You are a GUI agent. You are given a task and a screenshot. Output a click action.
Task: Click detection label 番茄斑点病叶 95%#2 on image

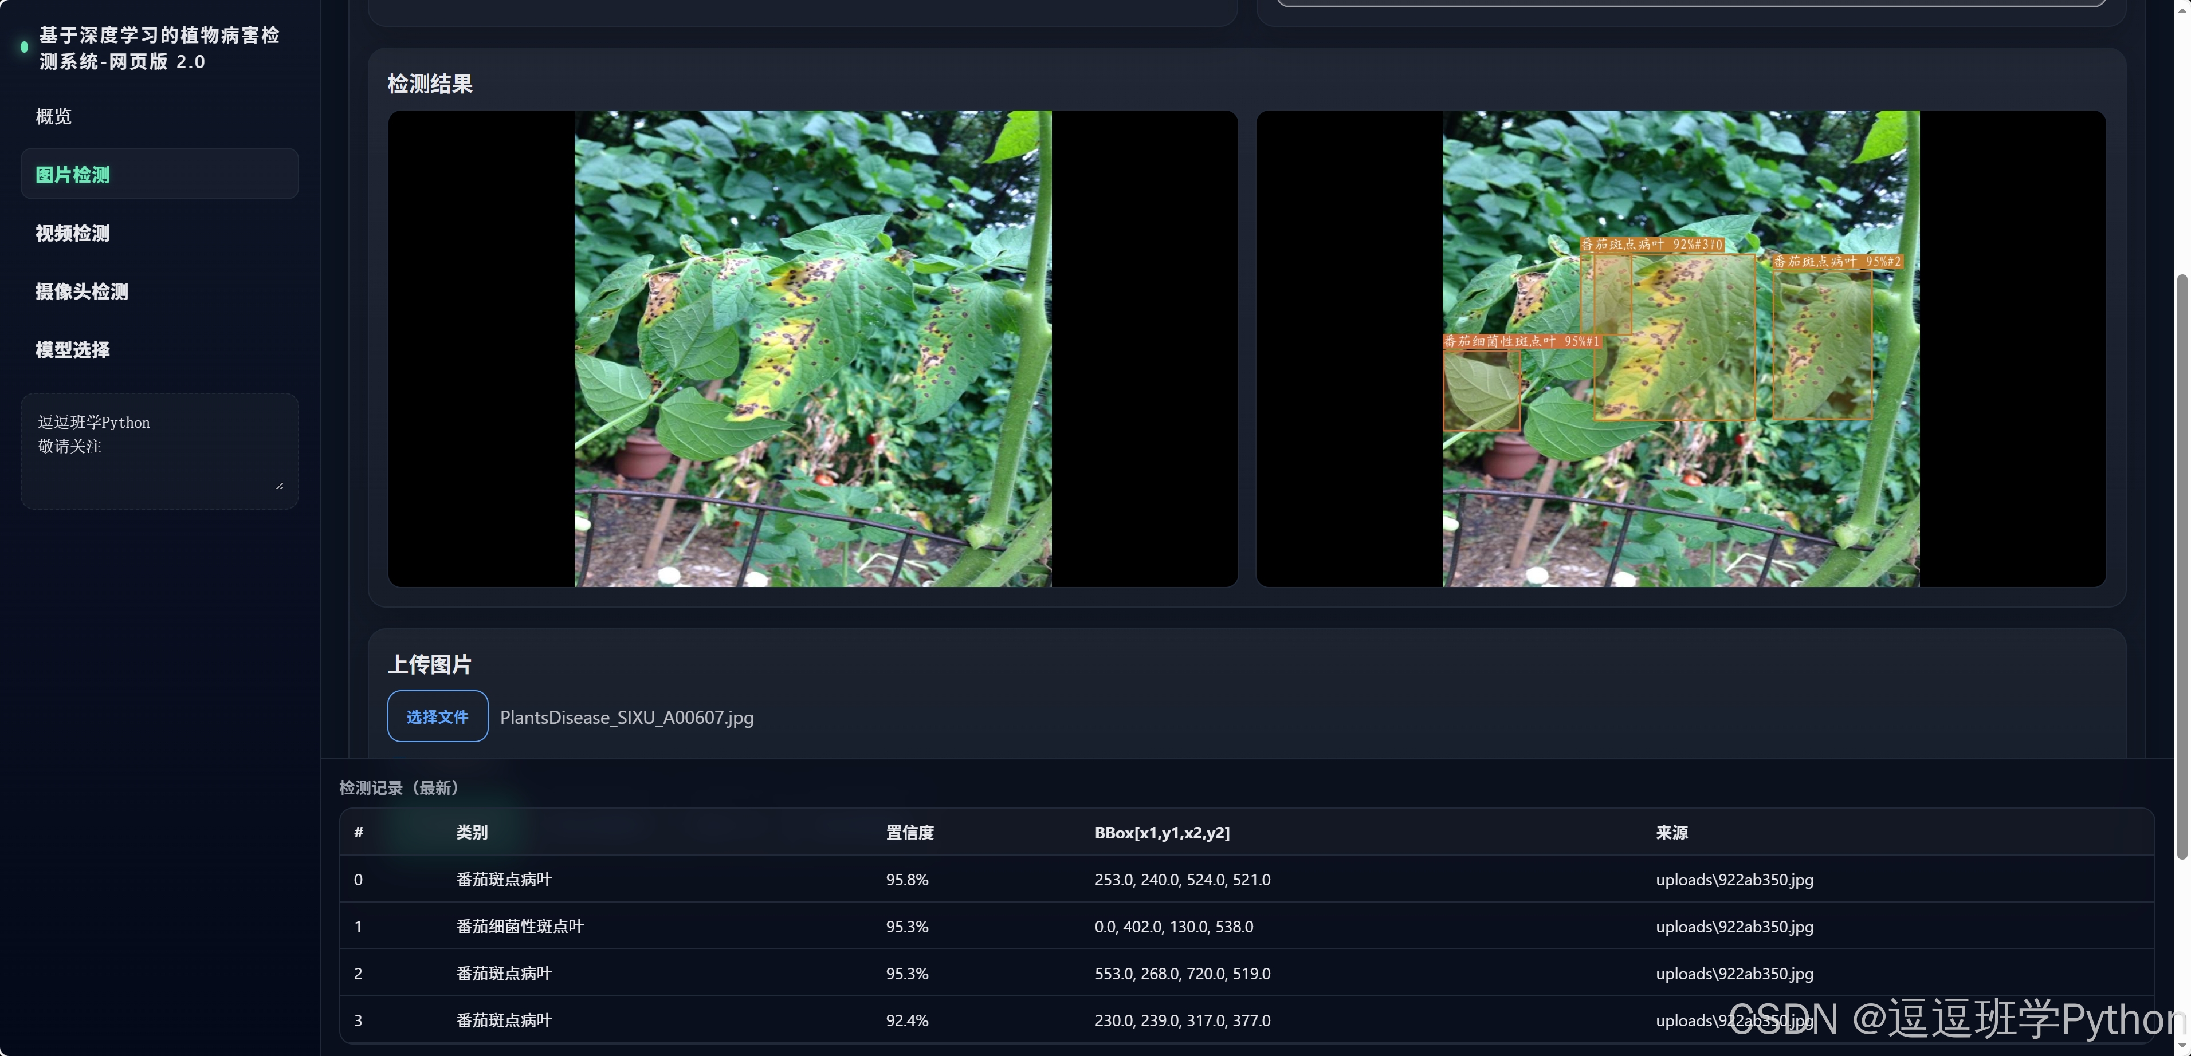pos(1837,261)
